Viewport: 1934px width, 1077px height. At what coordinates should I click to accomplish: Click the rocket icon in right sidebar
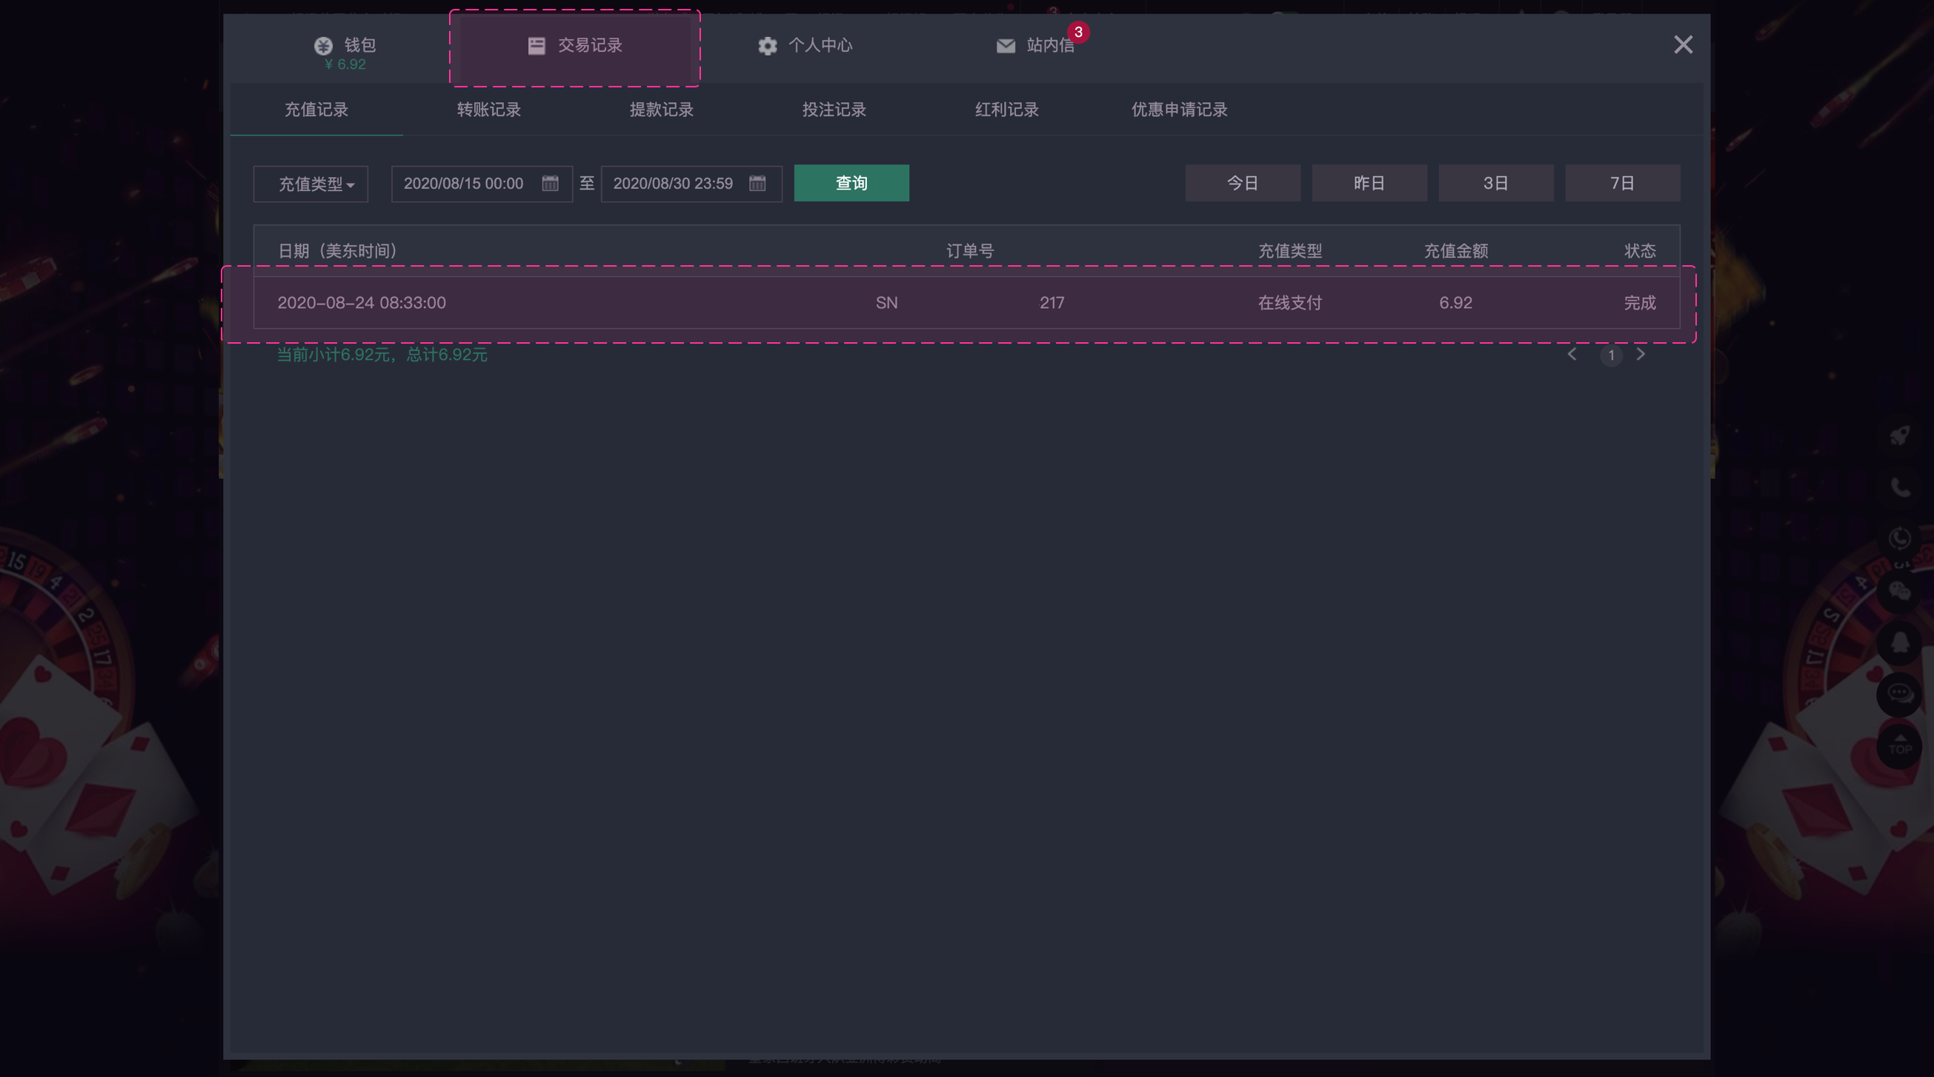click(1899, 436)
